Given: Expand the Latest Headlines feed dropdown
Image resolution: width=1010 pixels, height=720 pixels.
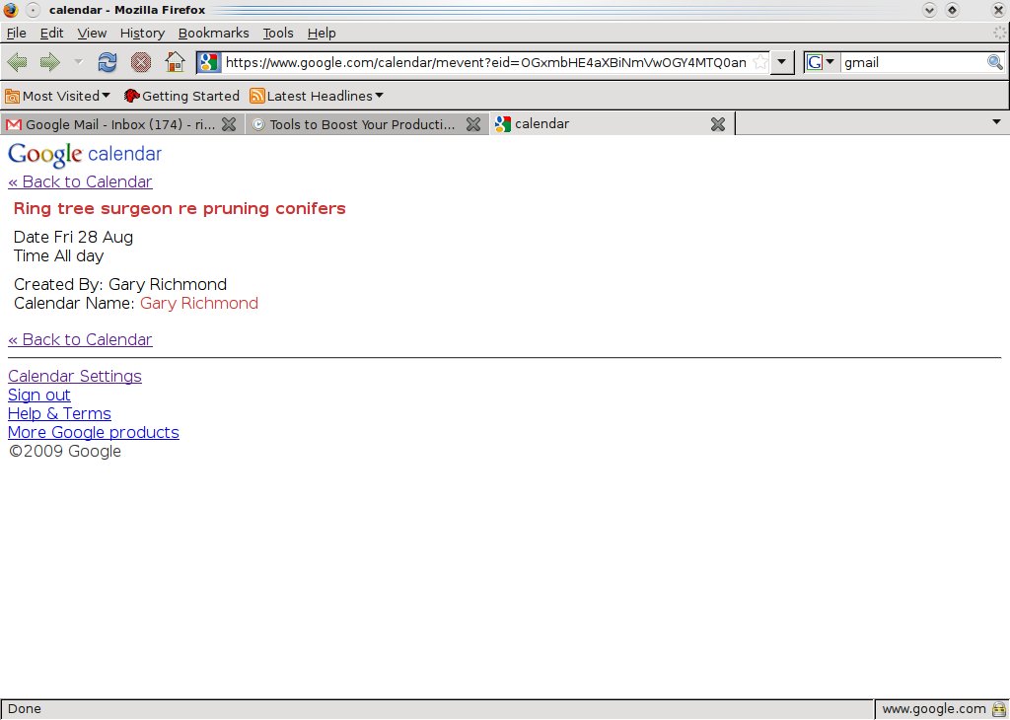Looking at the screenshot, I should (x=317, y=96).
